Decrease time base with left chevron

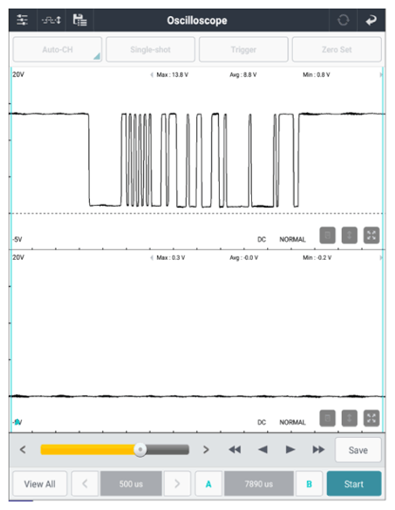pos(85,483)
